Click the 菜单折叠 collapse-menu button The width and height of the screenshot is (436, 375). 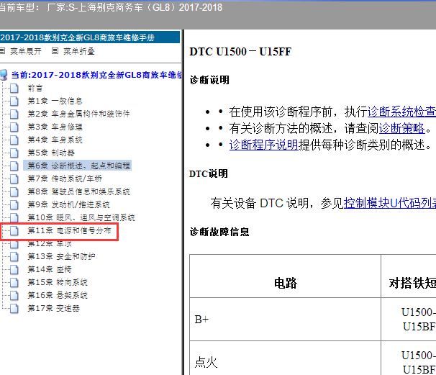click(x=79, y=51)
